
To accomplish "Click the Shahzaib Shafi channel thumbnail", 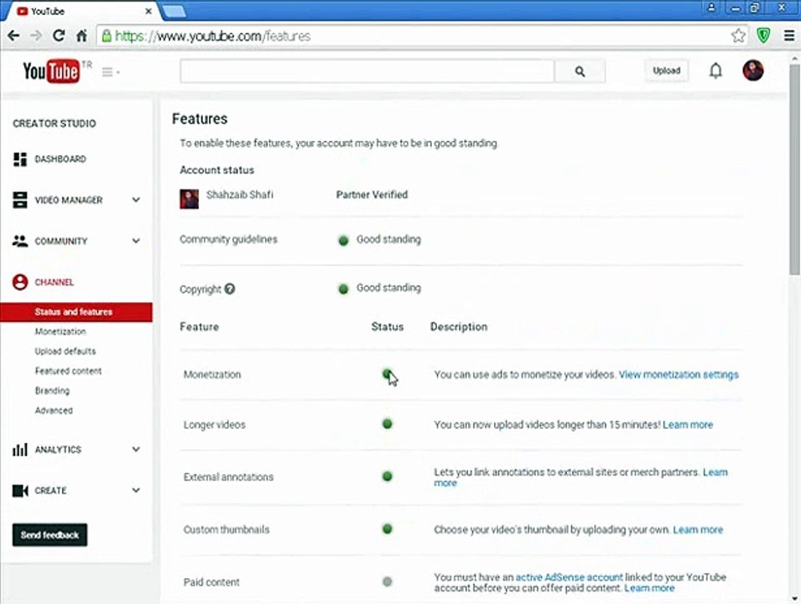I will point(189,199).
